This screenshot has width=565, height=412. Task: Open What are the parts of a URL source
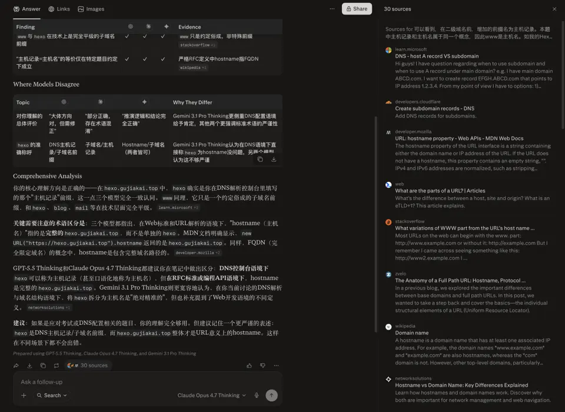tap(440, 191)
